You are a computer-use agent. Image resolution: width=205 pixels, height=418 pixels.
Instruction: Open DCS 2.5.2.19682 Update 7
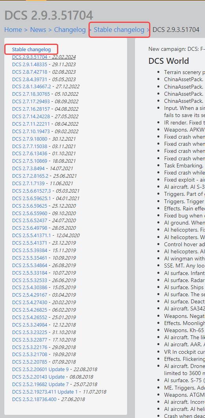pyautogui.click(x=40, y=385)
